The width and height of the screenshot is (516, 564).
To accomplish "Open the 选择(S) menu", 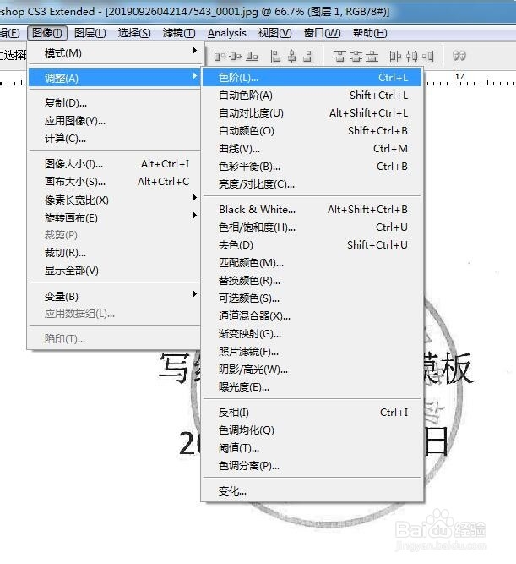I will (134, 33).
